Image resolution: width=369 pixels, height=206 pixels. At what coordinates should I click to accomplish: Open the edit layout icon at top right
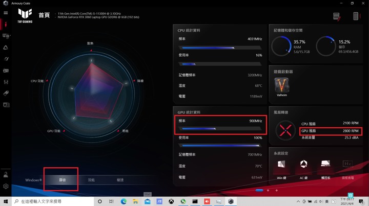(337, 17)
